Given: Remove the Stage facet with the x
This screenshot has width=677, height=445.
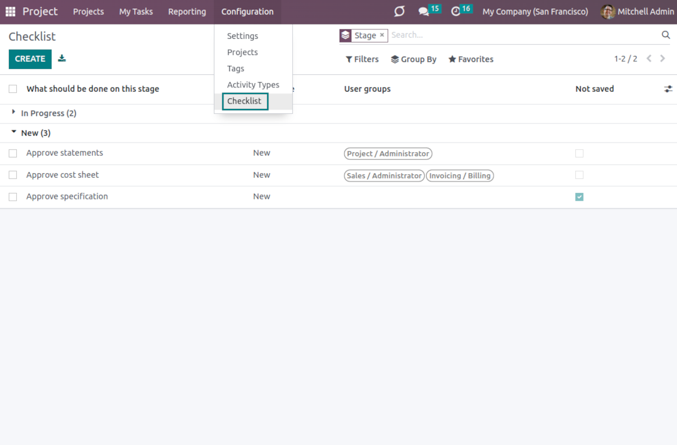Looking at the screenshot, I should [x=382, y=35].
